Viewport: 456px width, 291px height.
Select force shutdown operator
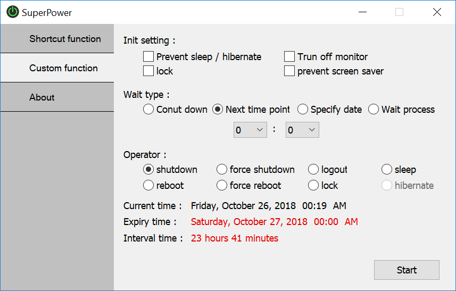(x=222, y=170)
